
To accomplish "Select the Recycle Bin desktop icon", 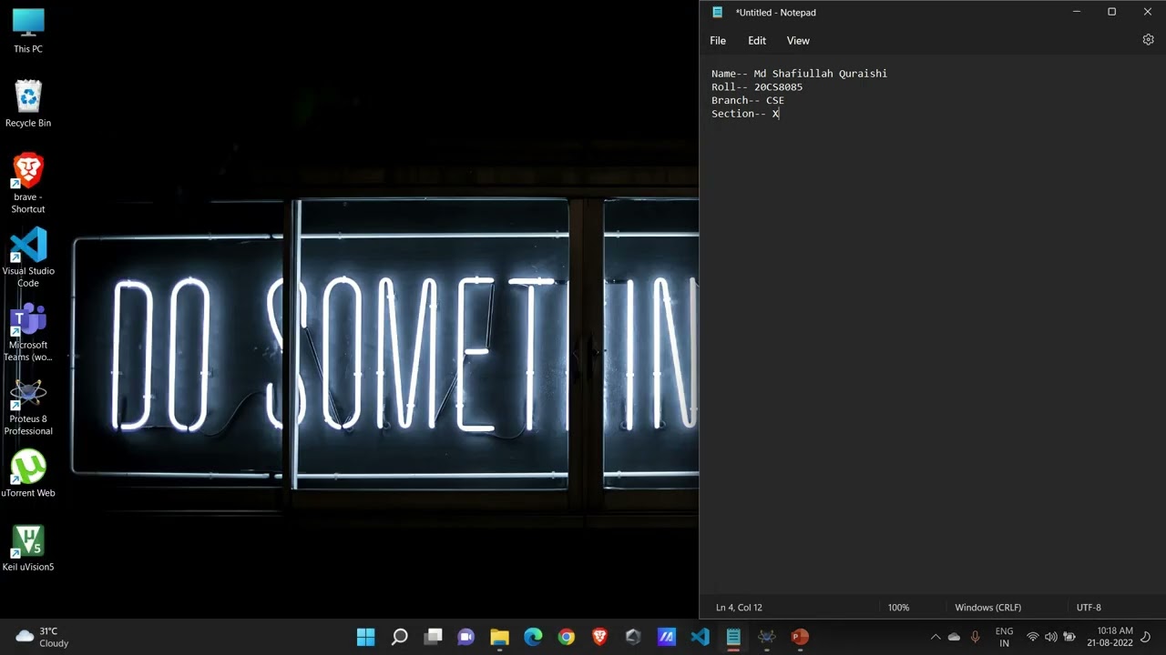I will point(28,105).
